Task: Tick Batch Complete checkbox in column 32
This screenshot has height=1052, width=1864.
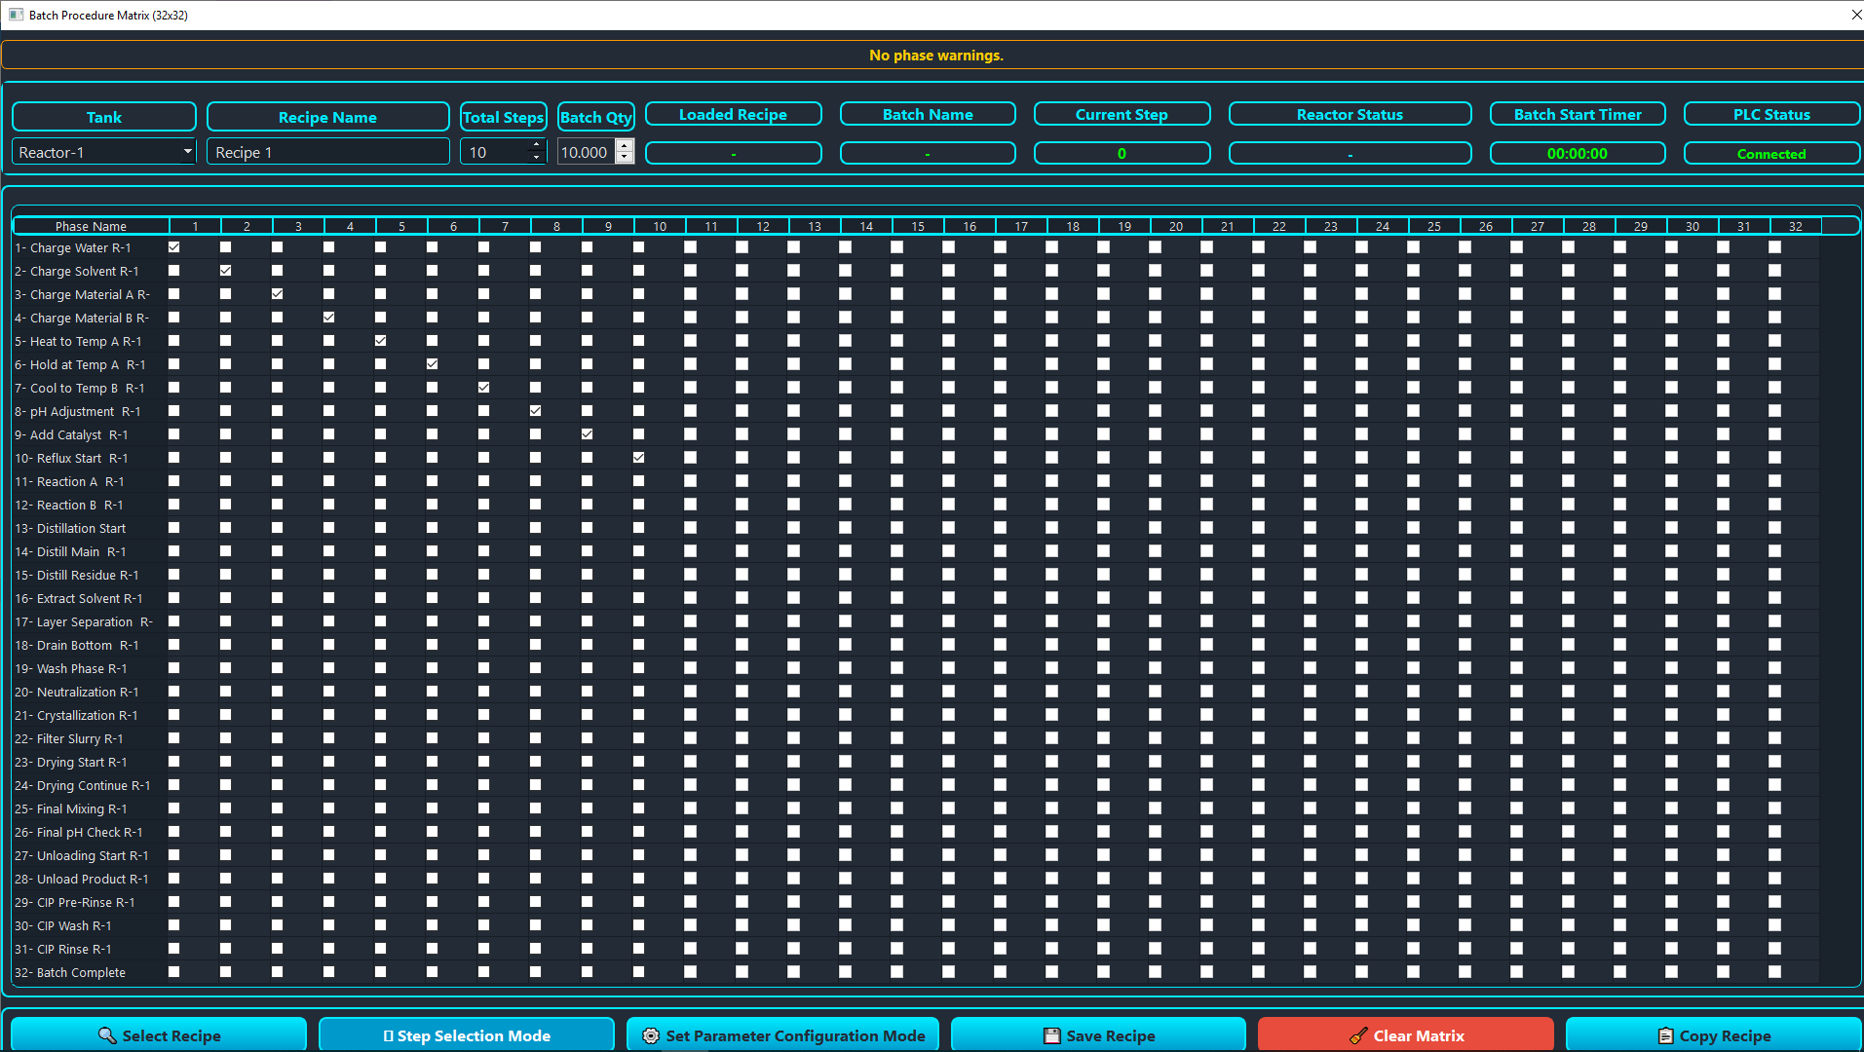Action: pyautogui.click(x=1774, y=972)
